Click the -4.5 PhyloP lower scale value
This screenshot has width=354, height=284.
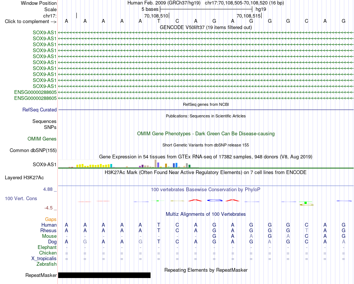[x=48, y=208]
